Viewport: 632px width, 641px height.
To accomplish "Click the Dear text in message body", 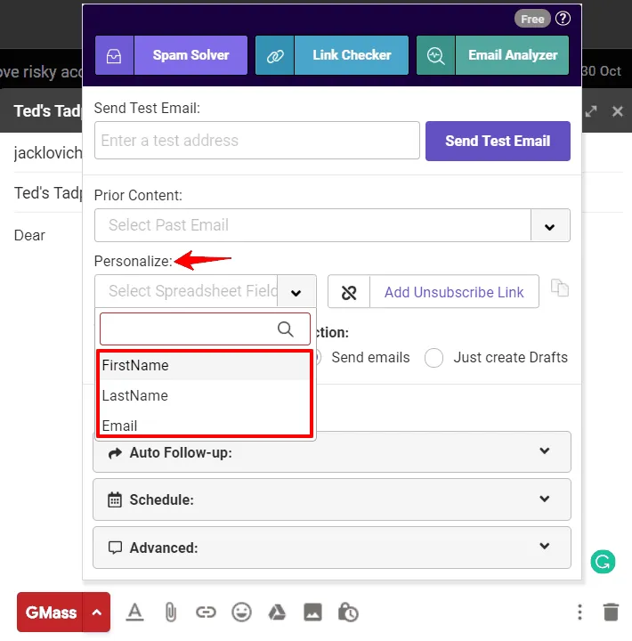I will pyautogui.click(x=29, y=235).
